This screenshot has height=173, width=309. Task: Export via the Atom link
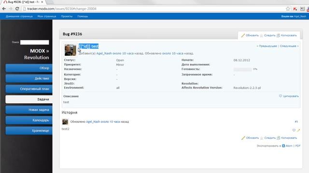coord(289,146)
